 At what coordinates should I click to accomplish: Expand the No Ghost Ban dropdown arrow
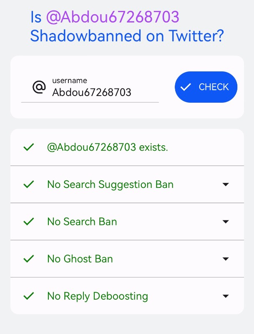(226, 259)
